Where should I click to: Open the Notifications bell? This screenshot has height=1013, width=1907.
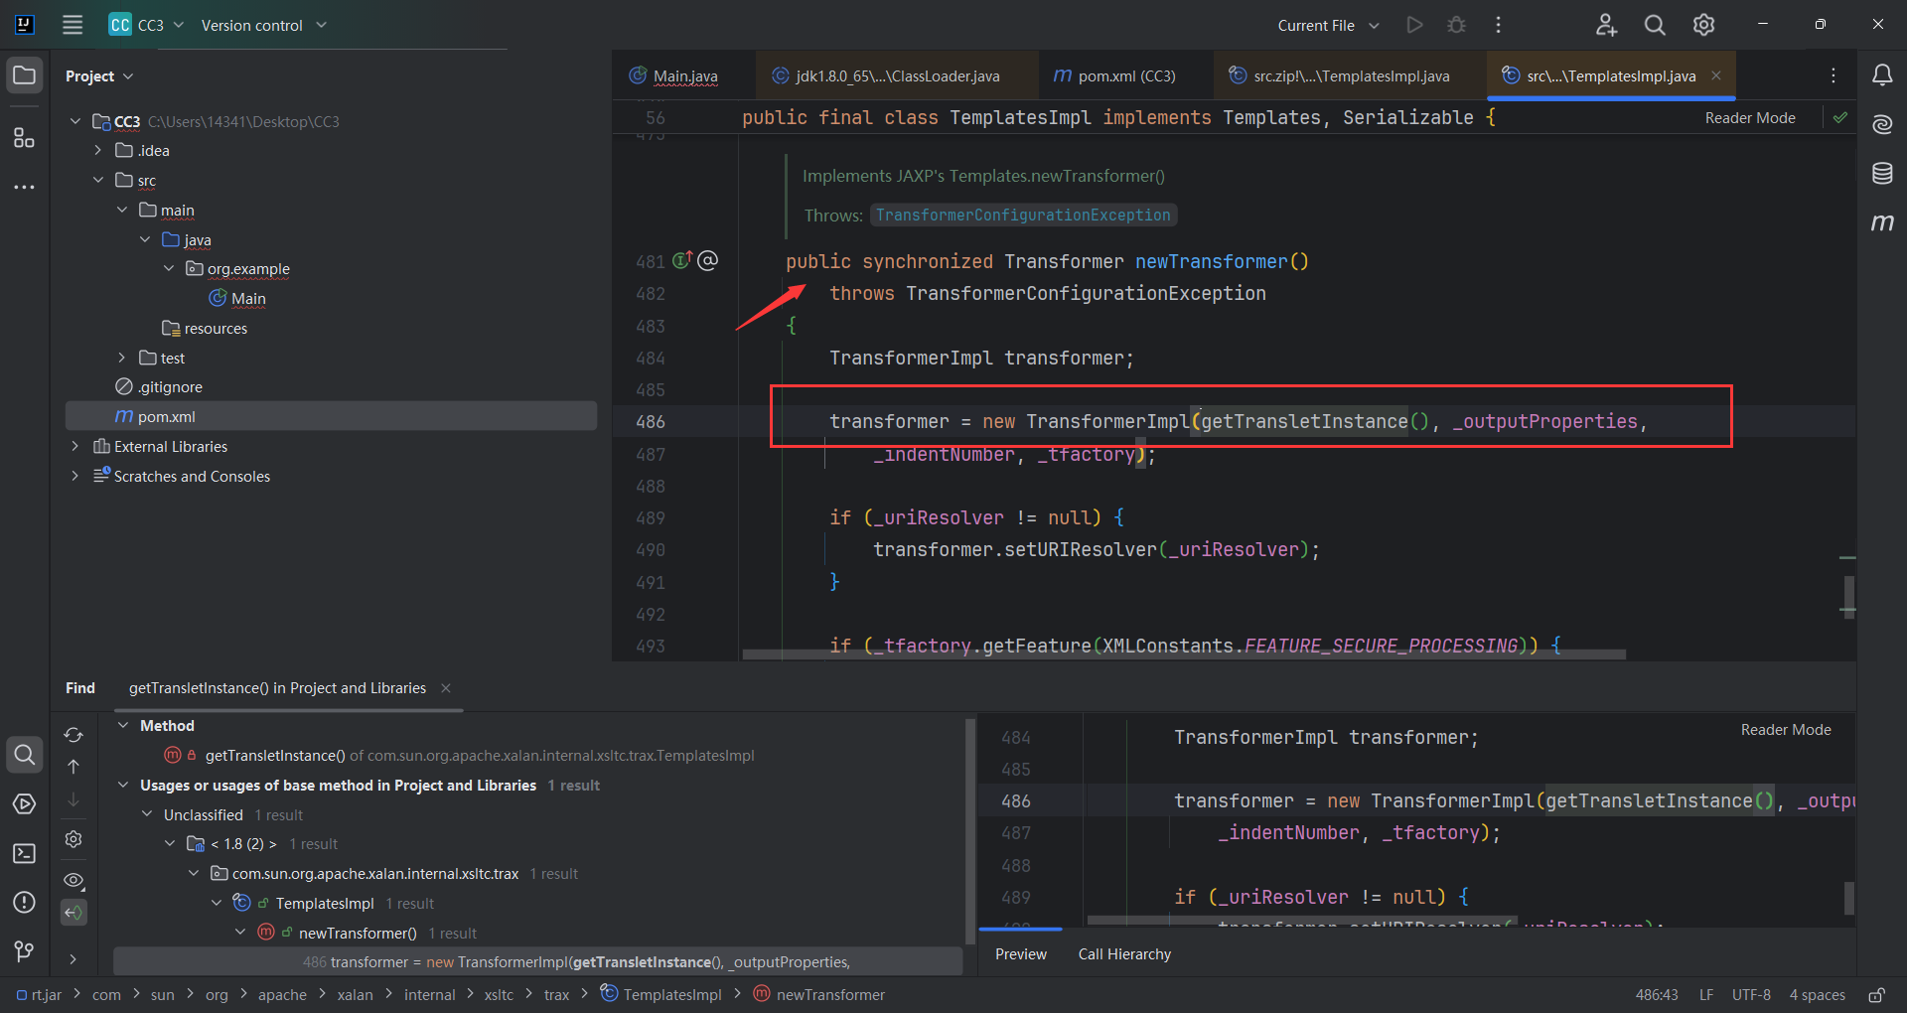tap(1882, 75)
